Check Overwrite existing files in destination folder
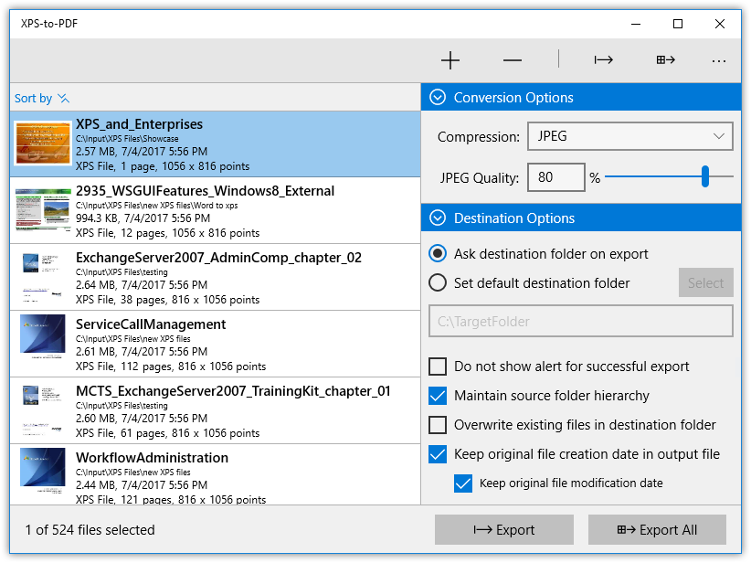Image resolution: width=751 pixels, height=563 pixels. pyautogui.click(x=438, y=425)
